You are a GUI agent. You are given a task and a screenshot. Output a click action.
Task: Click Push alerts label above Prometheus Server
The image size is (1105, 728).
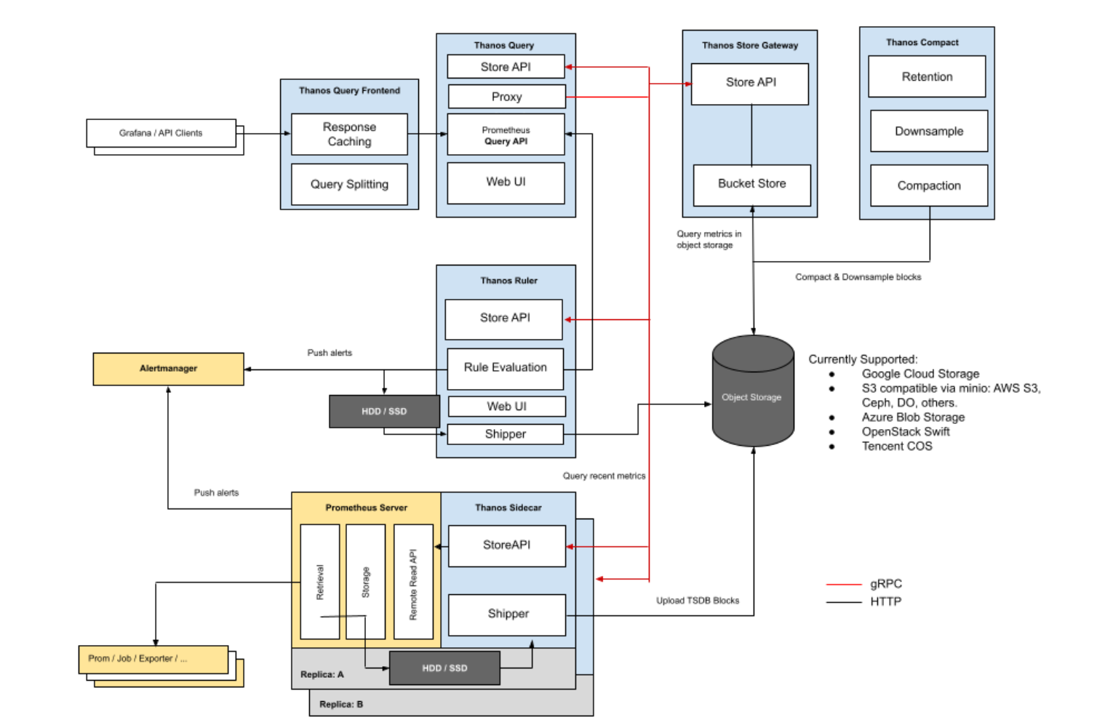point(216,492)
